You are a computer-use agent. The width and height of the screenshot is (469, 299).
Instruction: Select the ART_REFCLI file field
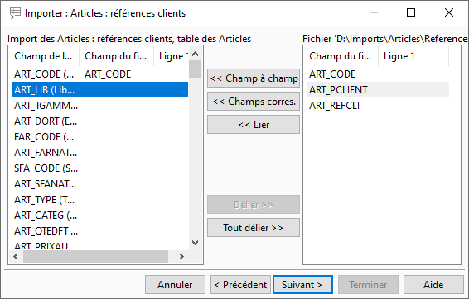[x=378, y=106]
